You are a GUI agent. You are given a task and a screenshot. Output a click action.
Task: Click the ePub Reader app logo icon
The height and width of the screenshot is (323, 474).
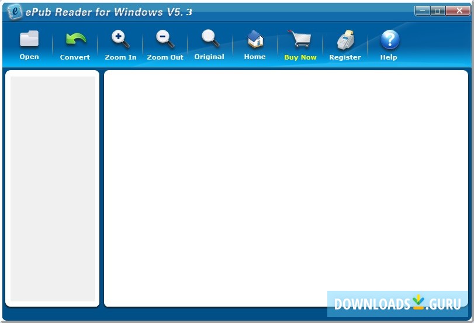click(15, 12)
